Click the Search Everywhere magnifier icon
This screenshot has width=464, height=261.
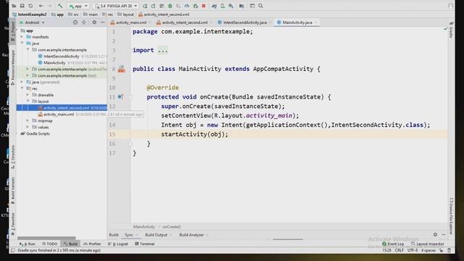(x=261, y=6)
